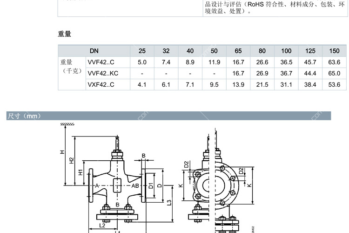Click the 重量（千克）row group label

(x=71, y=67)
